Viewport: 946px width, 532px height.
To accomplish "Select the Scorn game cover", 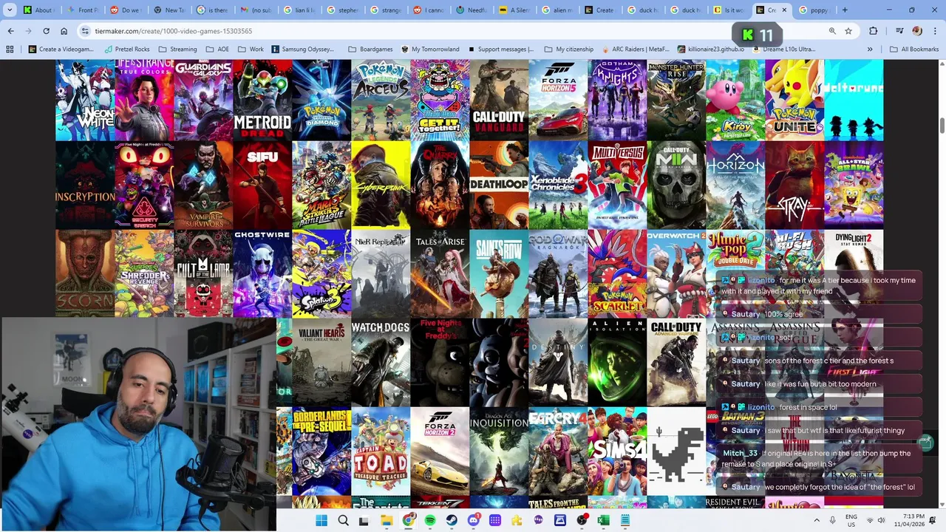I will 85,273.
